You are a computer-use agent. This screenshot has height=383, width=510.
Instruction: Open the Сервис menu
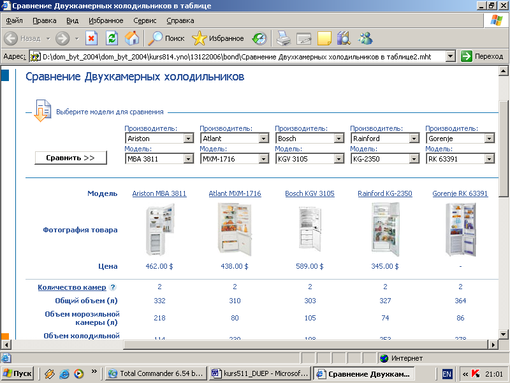145,20
